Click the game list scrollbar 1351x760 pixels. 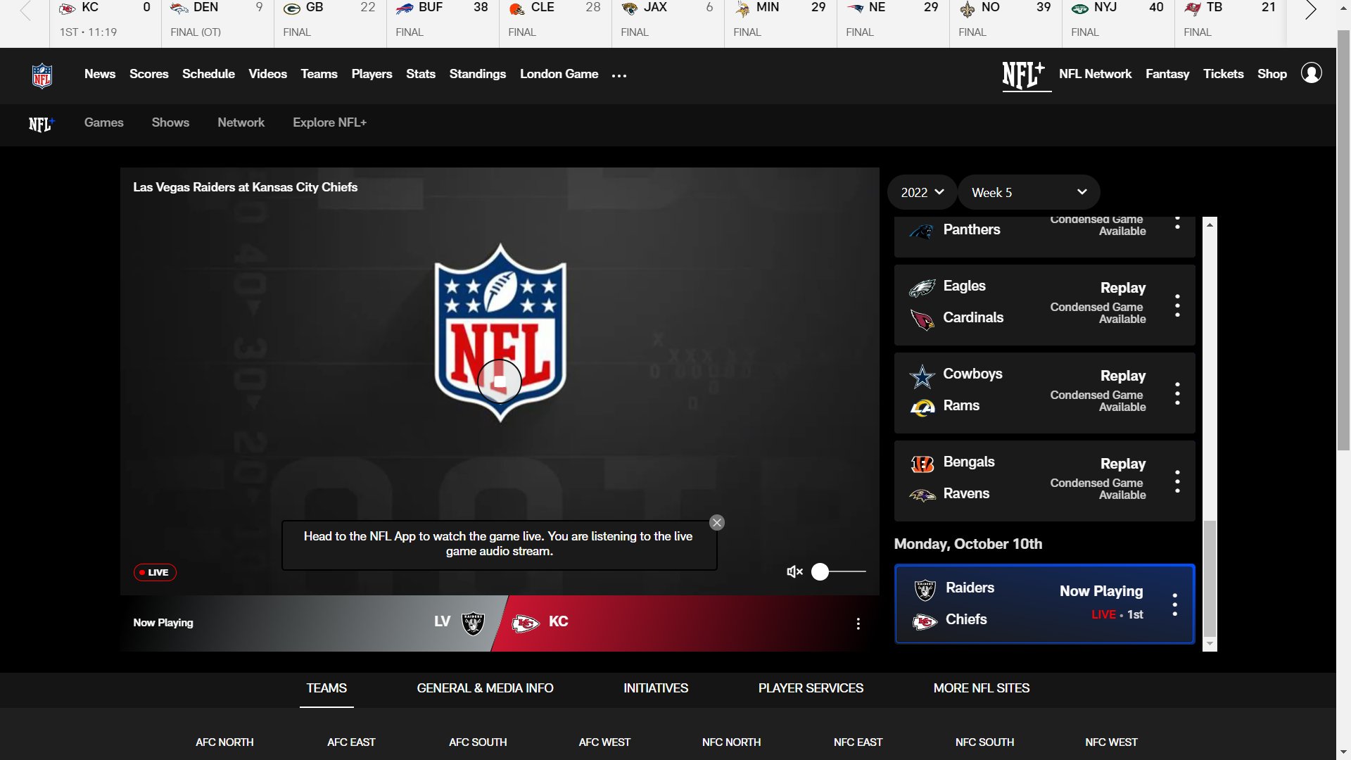(x=1210, y=582)
